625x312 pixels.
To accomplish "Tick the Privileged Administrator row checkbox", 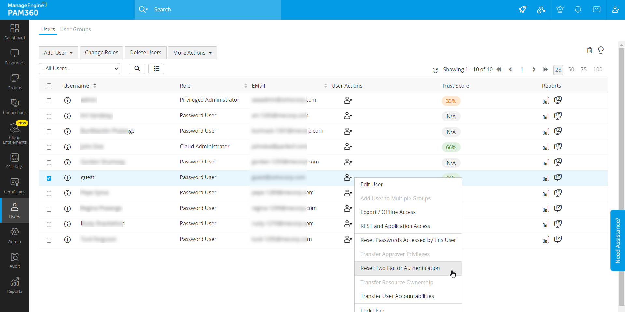I will point(49,101).
